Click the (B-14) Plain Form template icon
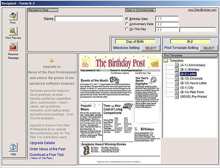220x168 pixels. tap(177, 92)
